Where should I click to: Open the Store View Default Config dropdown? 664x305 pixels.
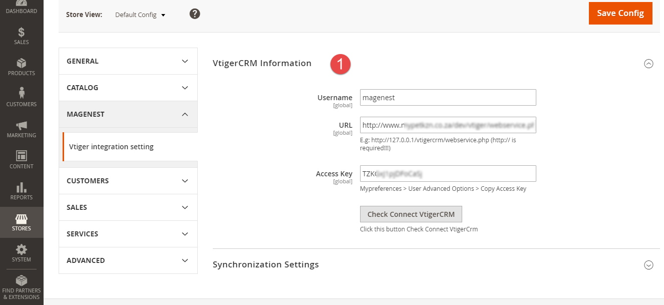[140, 15]
